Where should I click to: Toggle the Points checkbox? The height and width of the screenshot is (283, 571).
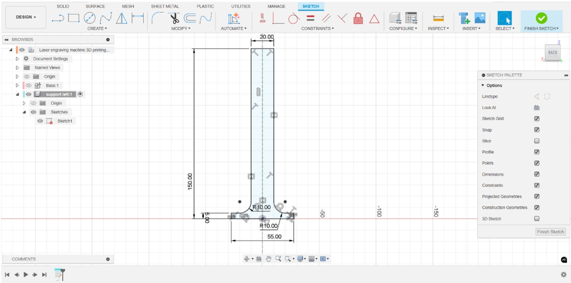click(536, 163)
